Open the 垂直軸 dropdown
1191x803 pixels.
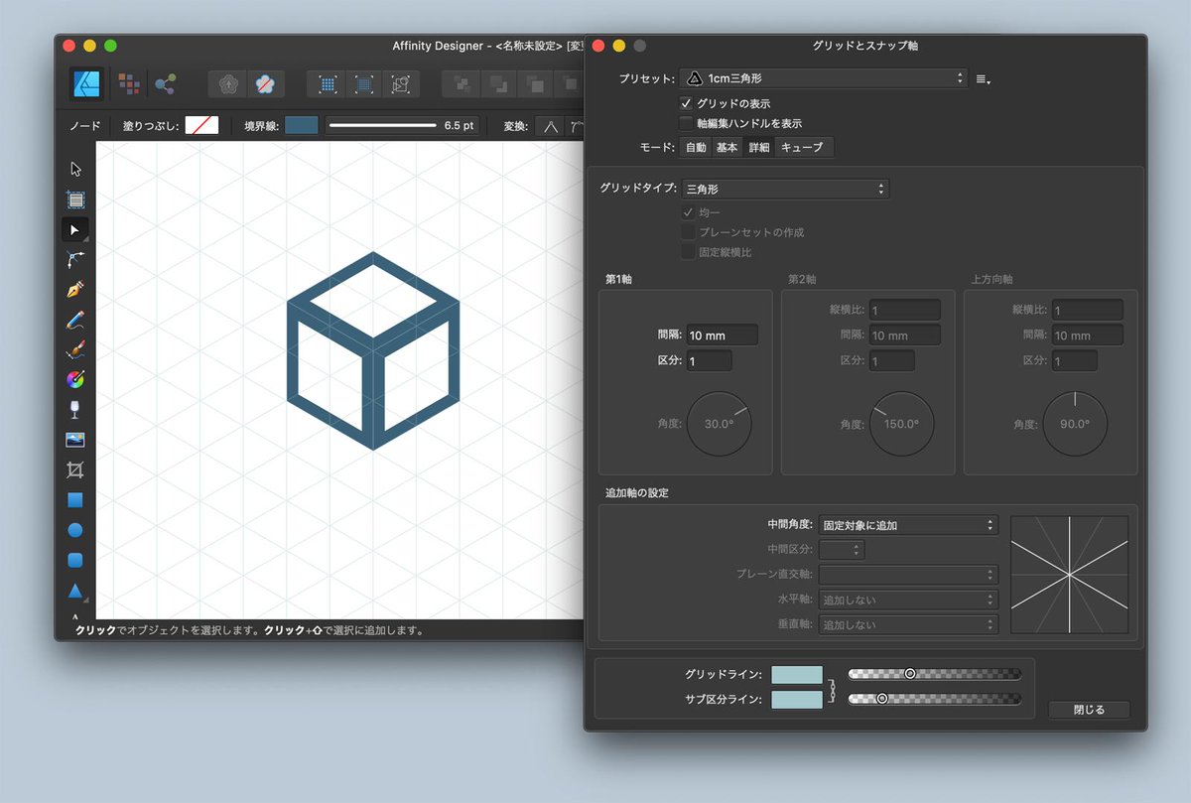click(907, 624)
